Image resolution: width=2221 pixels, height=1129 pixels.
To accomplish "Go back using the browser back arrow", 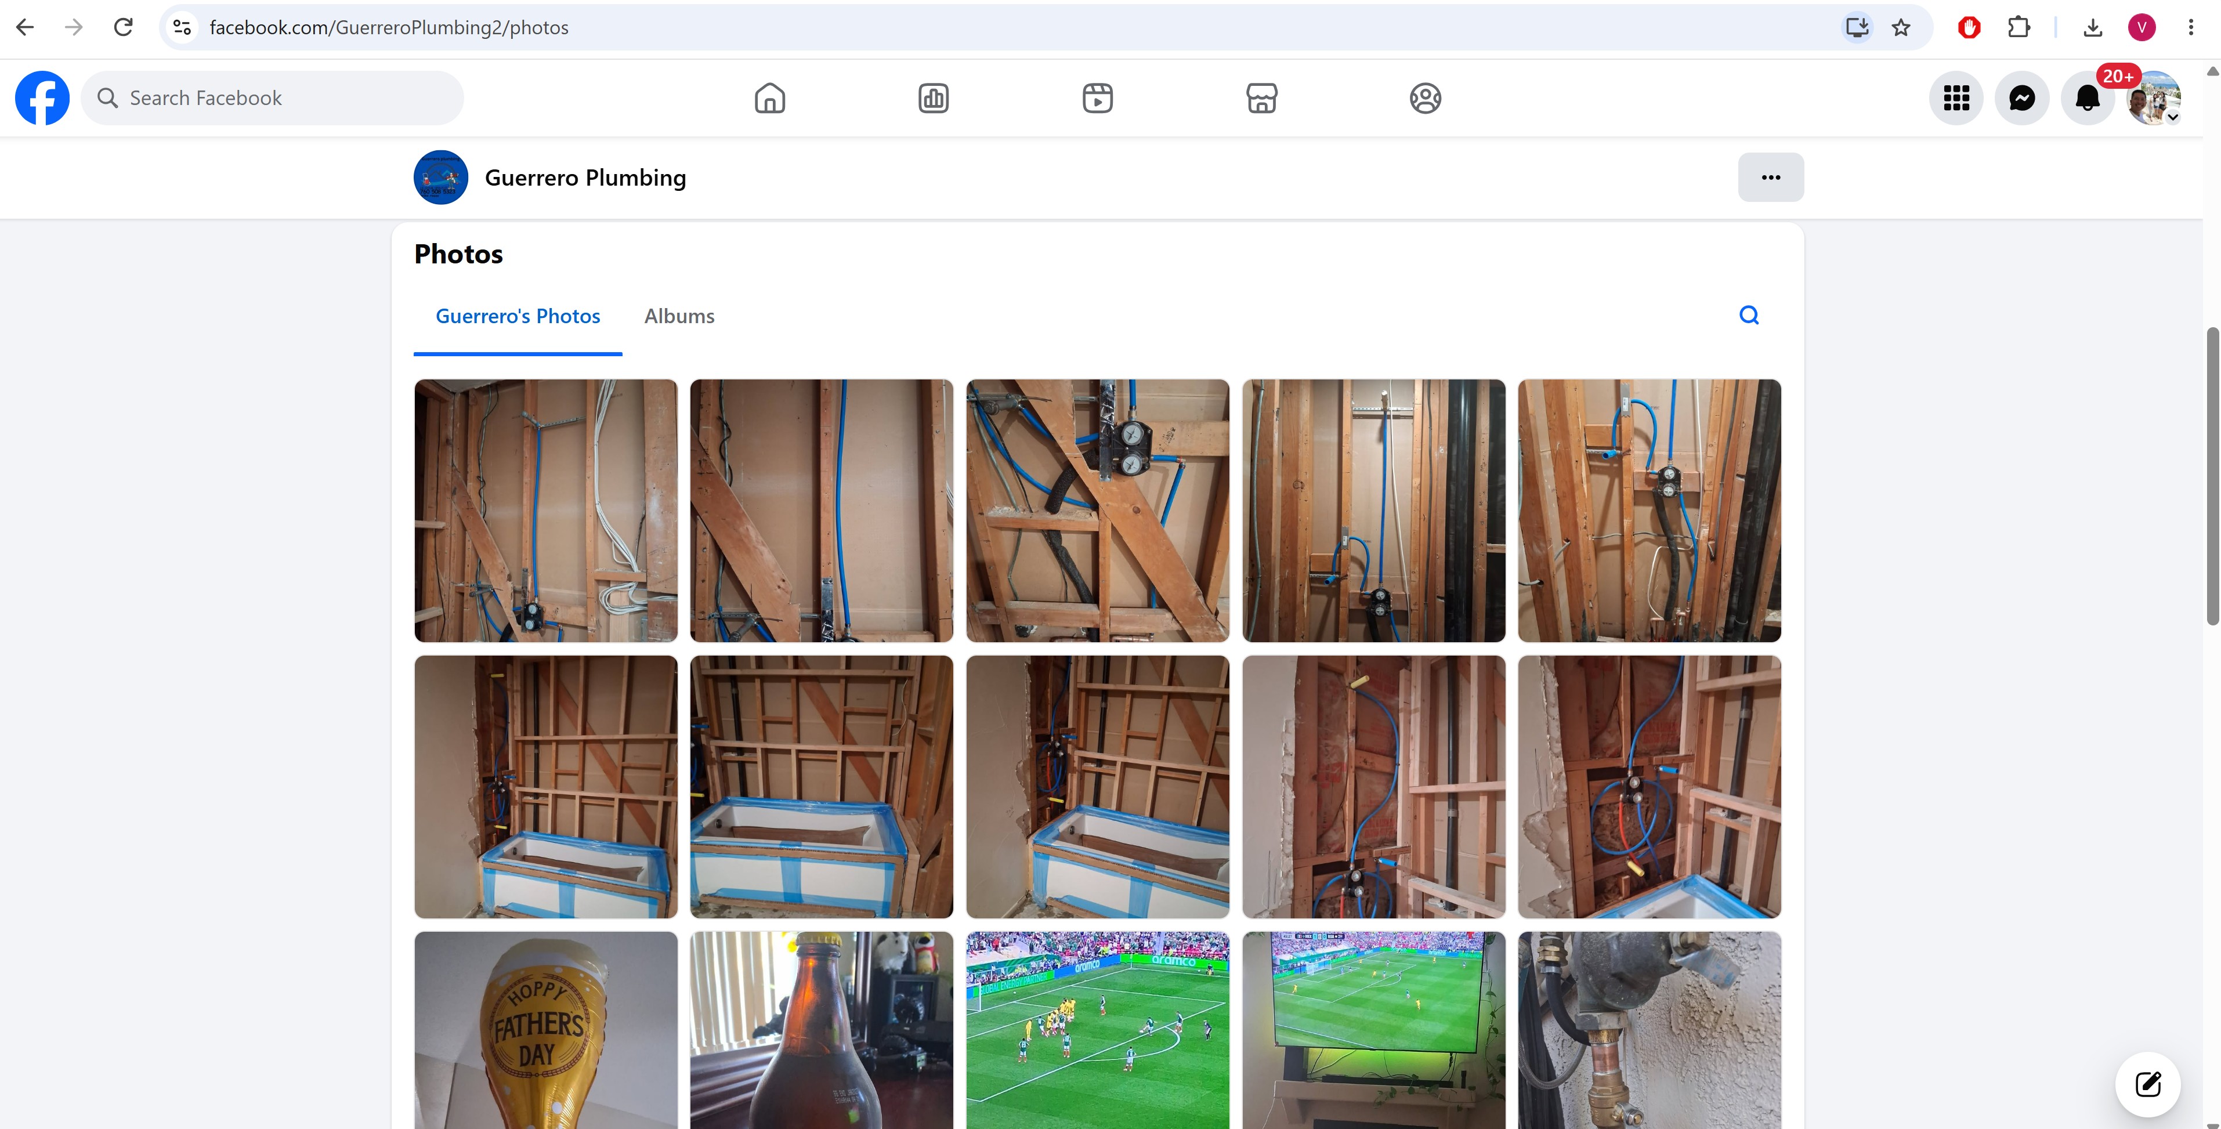I will [x=25, y=28].
